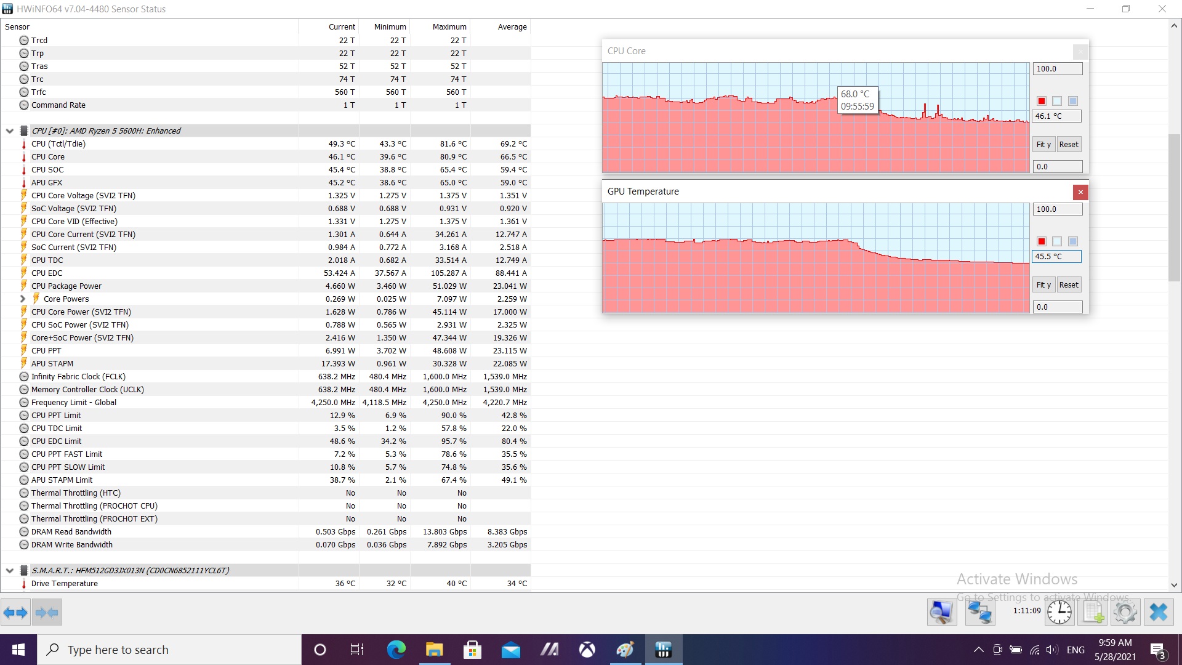Open the Mail app from the taskbar
Image resolution: width=1182 pixels, height=665 pixels.
tap(511, 650)
